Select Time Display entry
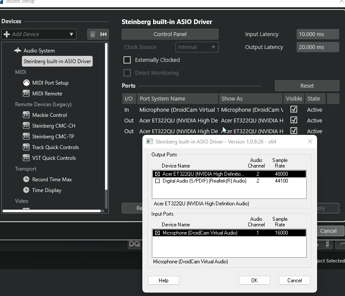Screen dimensions: 345x296 (46, 190)
